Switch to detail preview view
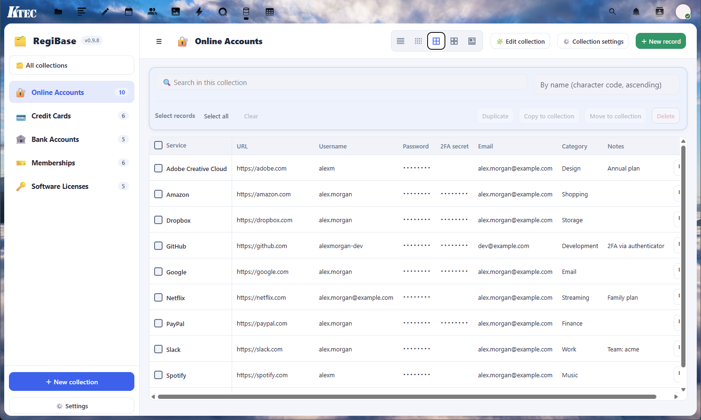Viewport: 701px width, 420px height. coord(472,41)
